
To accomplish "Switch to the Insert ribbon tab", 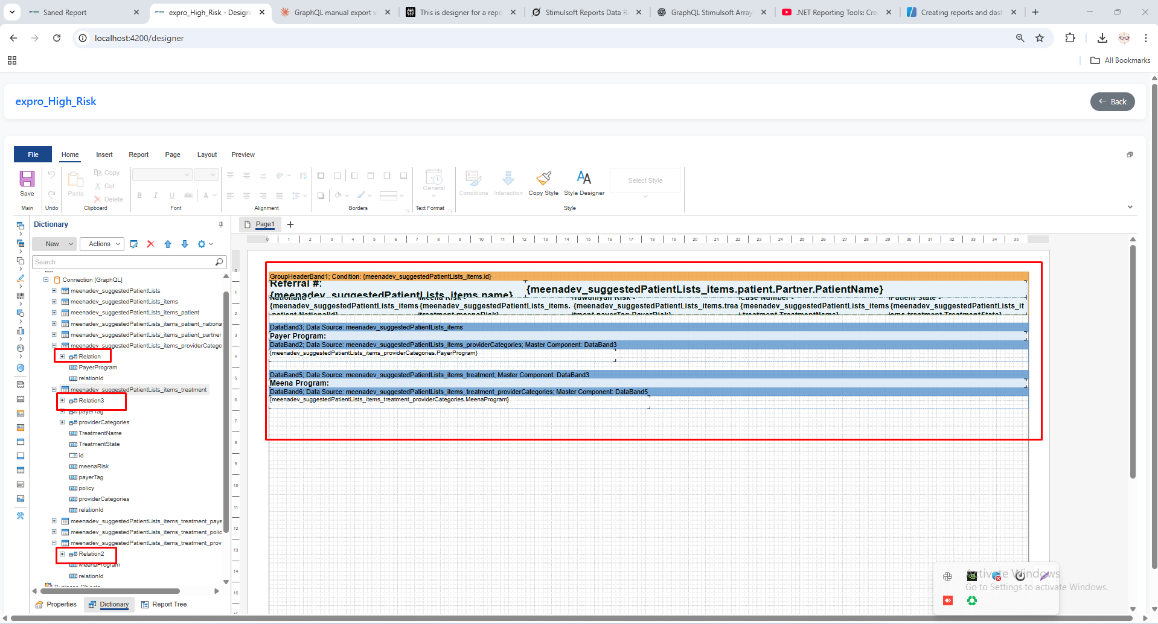I will (x=104, y=155).
